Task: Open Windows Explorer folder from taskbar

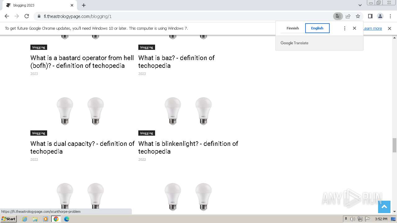Action: pos(35,219)
